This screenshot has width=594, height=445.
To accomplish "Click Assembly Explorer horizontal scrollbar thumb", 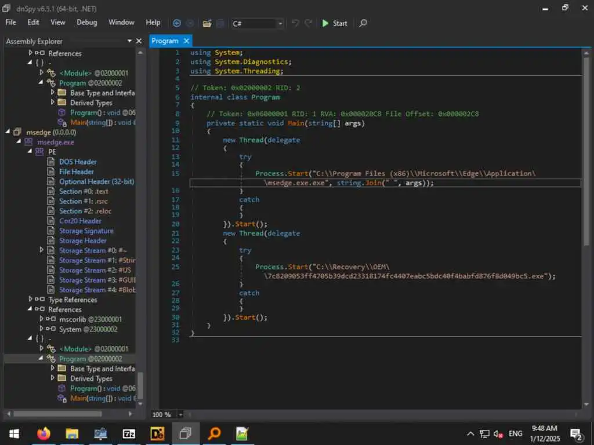I will 57,414.
